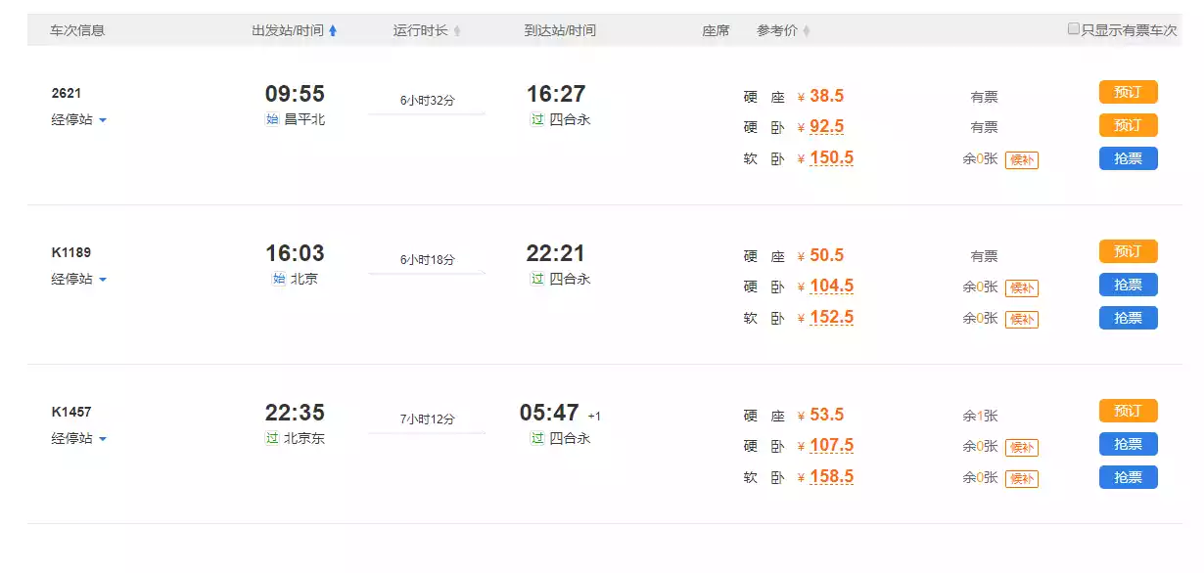Click waitlist tag for K1189 hard sleeper
Viewport: 1204px width, 573px height.
1021,288
